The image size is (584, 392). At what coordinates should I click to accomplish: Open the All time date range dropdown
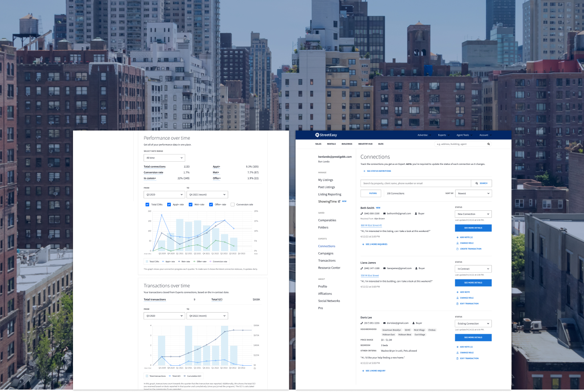click(x=164, y=158)
